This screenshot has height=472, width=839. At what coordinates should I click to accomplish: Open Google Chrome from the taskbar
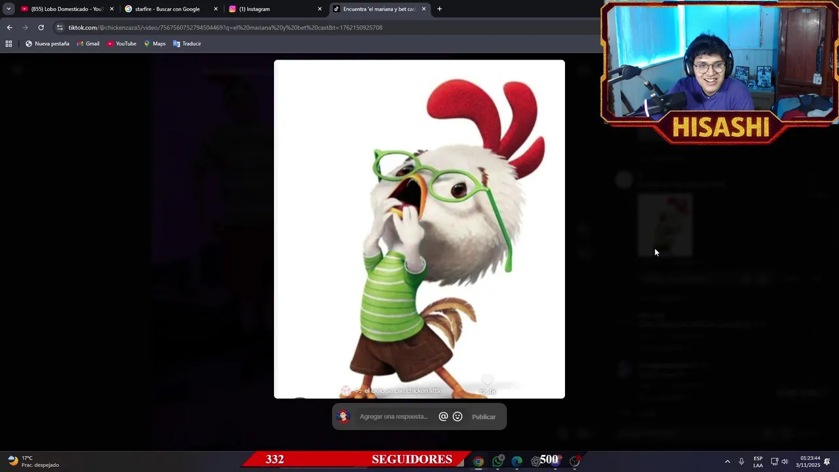point(478,462)
